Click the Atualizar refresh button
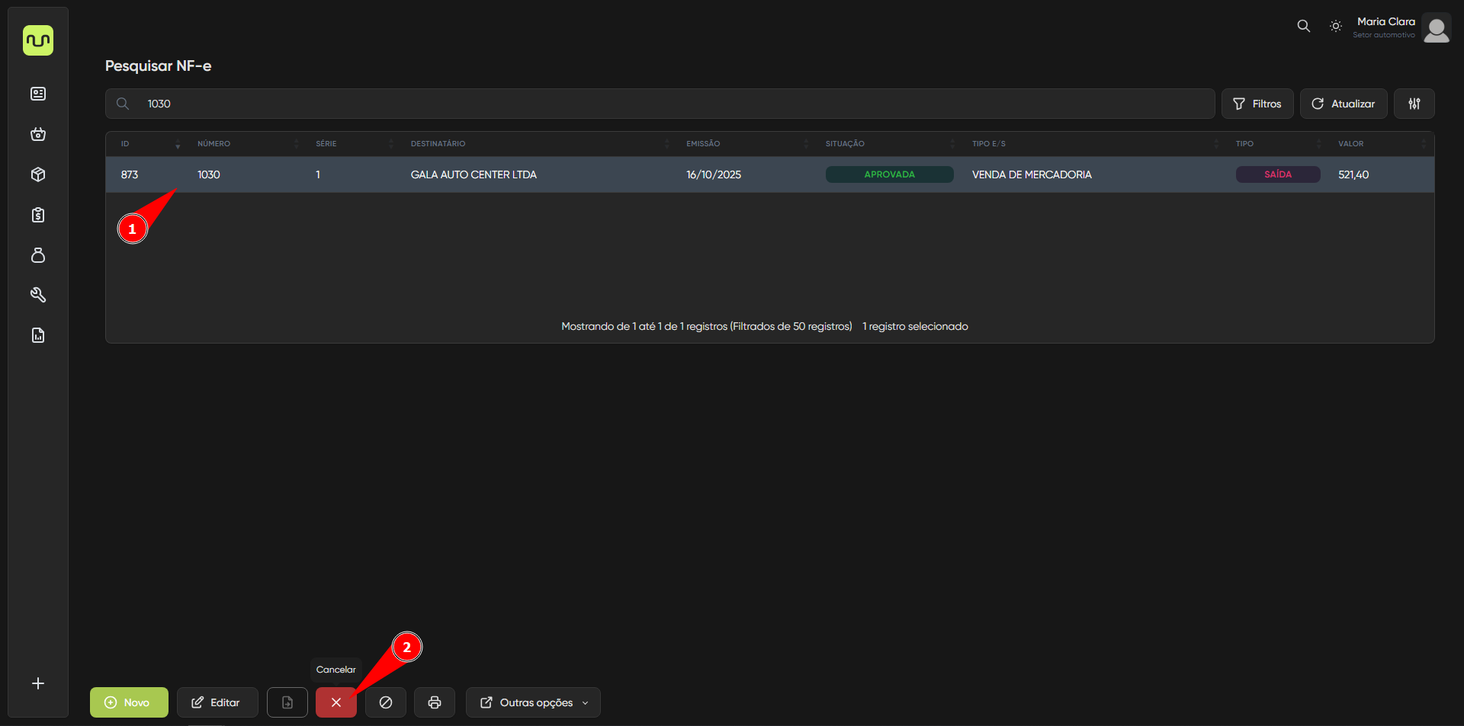The width and height of the screenshot is (1464, 726). tap(1343, 104)
